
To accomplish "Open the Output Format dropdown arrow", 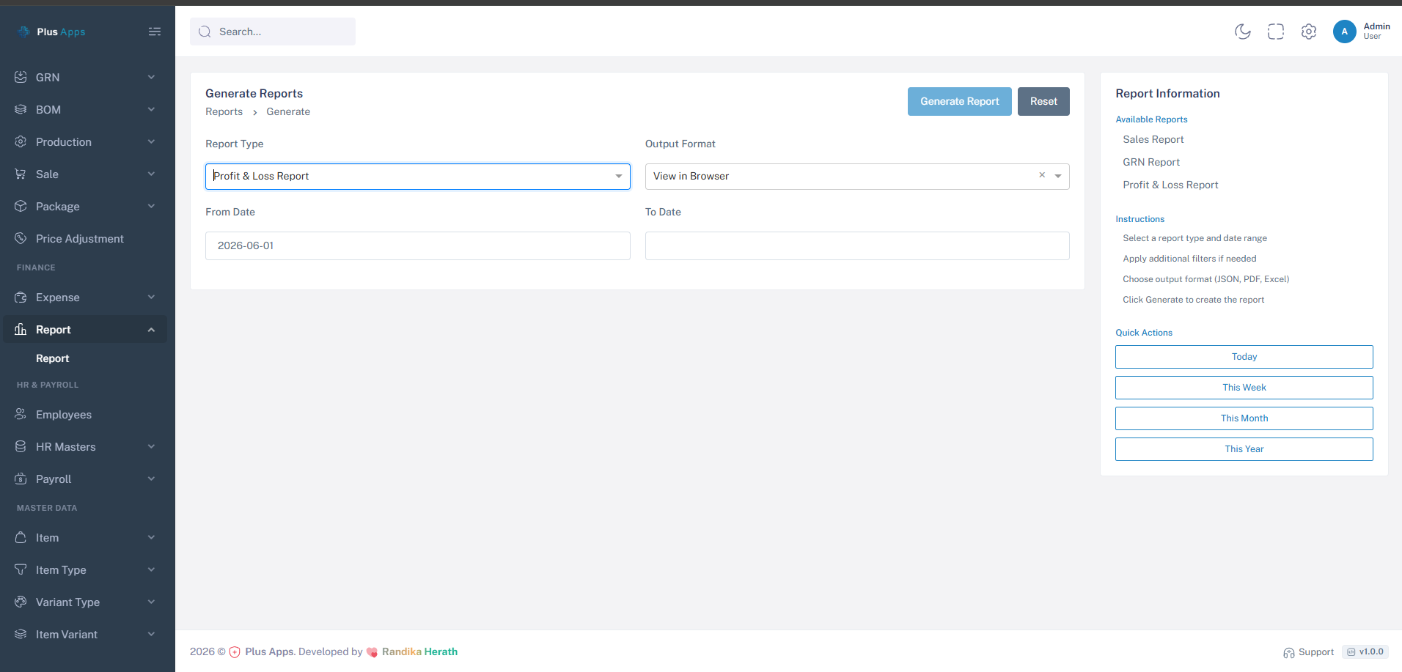I will click(1058, 176).
